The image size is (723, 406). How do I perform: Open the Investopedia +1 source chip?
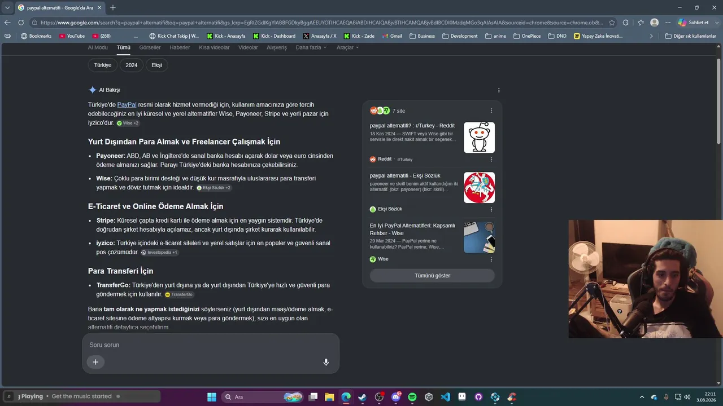pos(159,253)
